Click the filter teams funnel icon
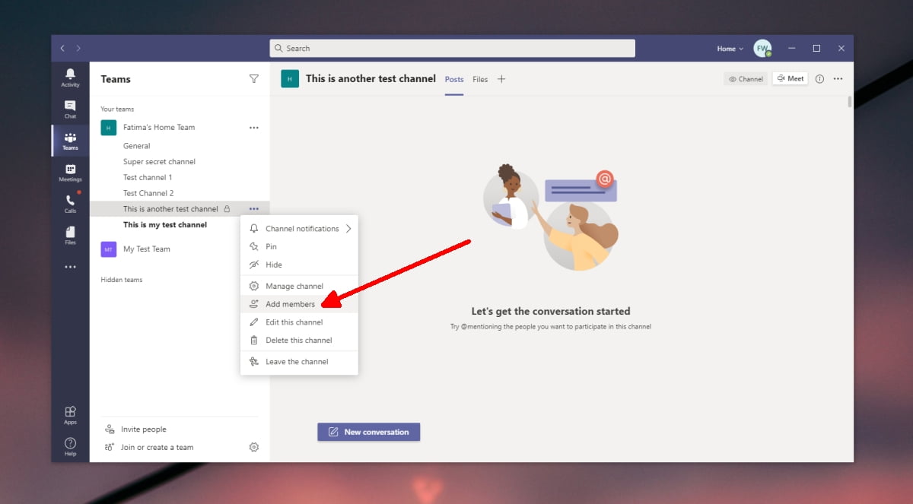Viewport: 913px width, 504px height. [254, 78]
